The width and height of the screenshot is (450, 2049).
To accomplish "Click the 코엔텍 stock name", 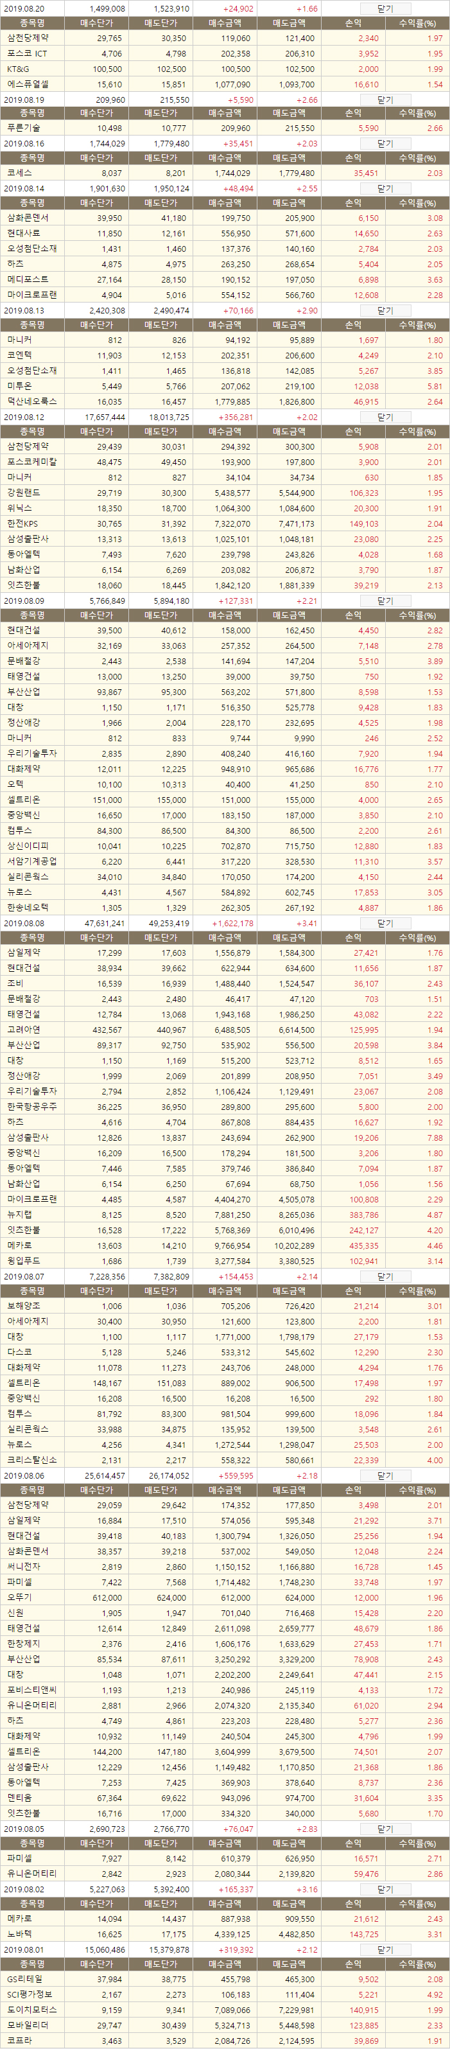I will (x=19, y=355).
